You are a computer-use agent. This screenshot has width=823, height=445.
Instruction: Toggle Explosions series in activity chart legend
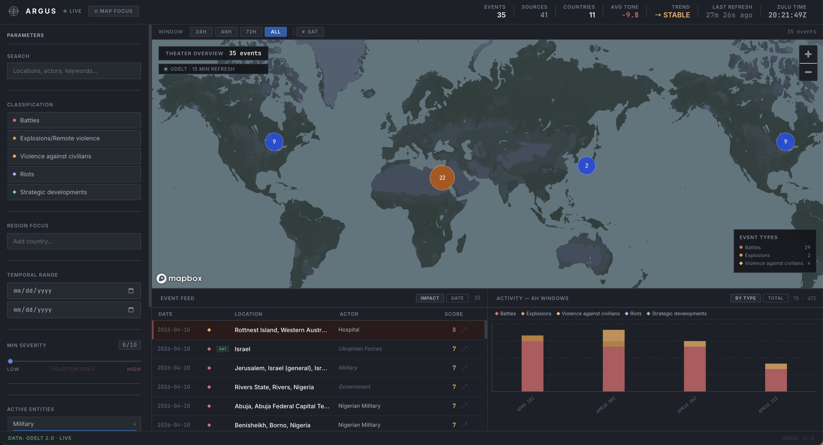pos(536,314)
